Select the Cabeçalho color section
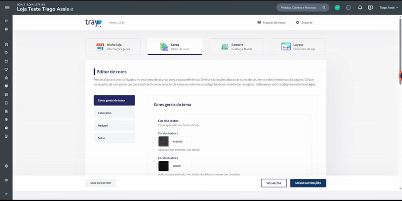 115,113
